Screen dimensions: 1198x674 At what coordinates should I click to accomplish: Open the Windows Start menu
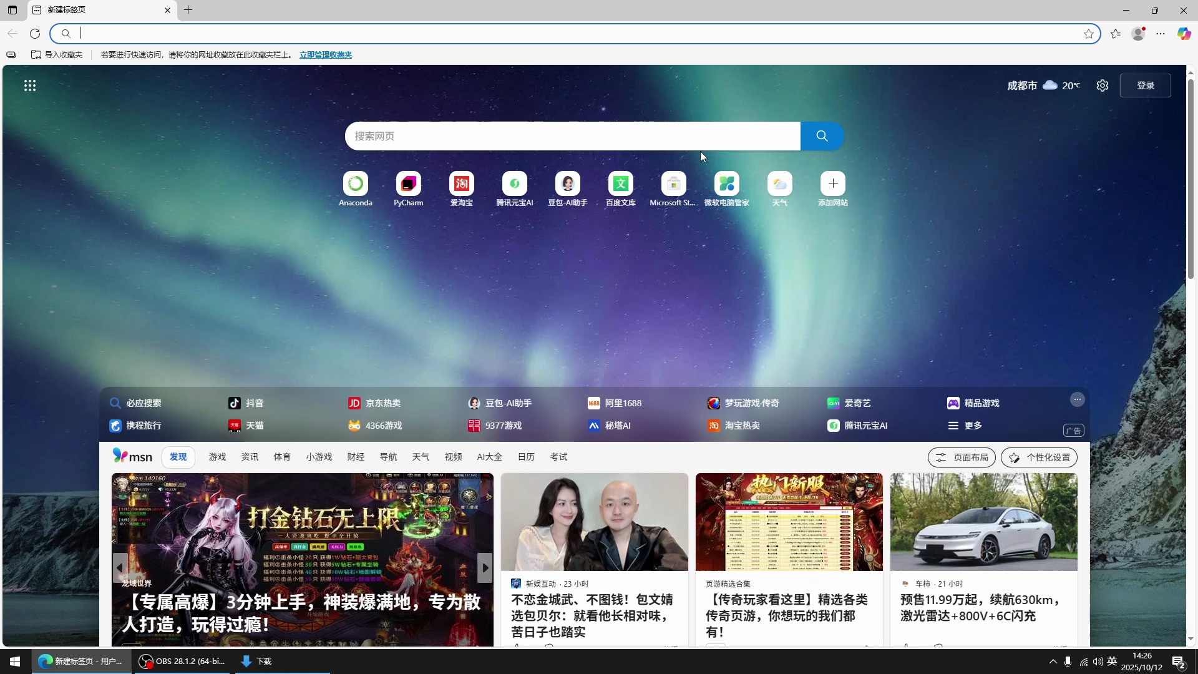pyautogui.click(x=15, y=662)
